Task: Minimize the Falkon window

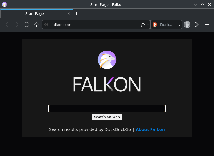Action: point(196,4)
